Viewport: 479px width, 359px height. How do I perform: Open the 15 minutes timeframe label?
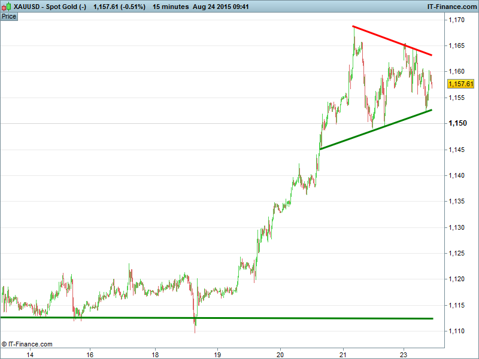point(169,7)
